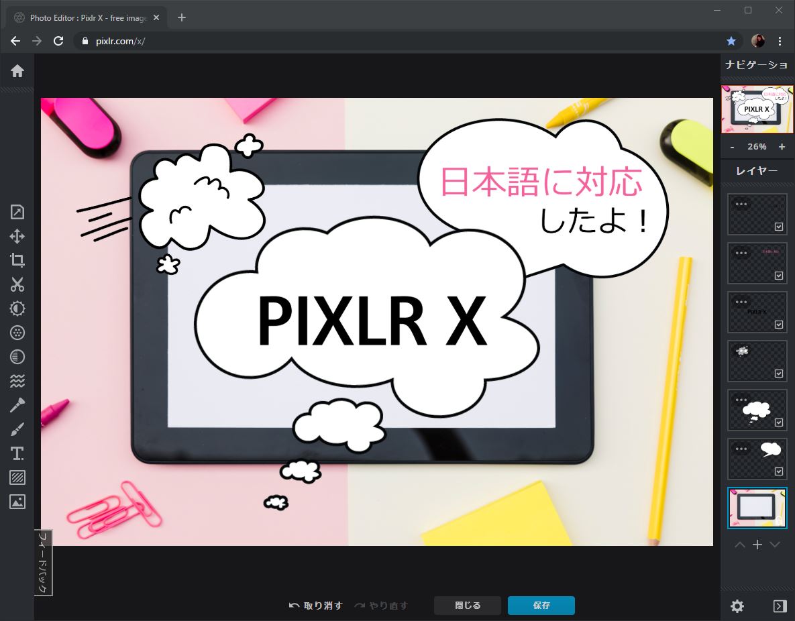Image resolution: width=795 pixels, height=621 pixels.
Task: Open options menu of the PIXLR X layer
Action: [x=741, y=302]
